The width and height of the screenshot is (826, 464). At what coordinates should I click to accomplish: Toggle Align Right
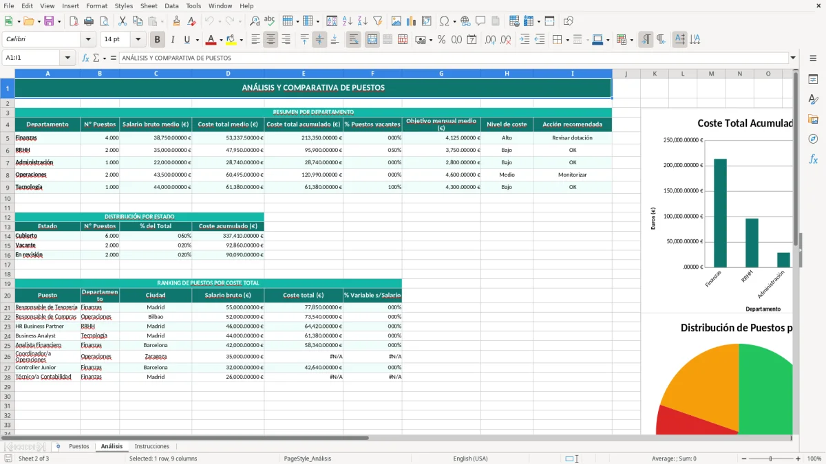286,40
